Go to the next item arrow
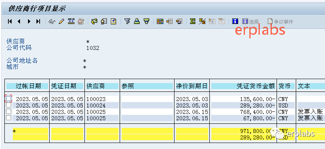This screenshot has width=325, height=149. coord(29,21)
